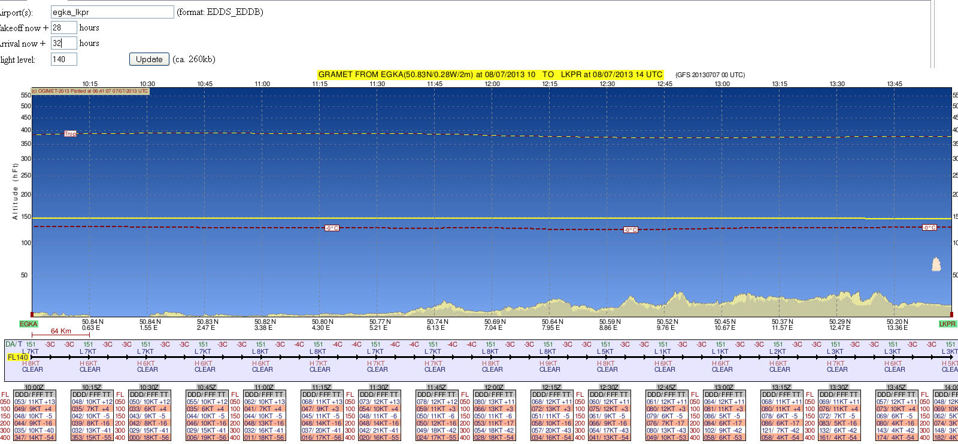Click the yellow GRAMET FROM EGKA title banner
This screenshot has width=958, height=444.
490,75
